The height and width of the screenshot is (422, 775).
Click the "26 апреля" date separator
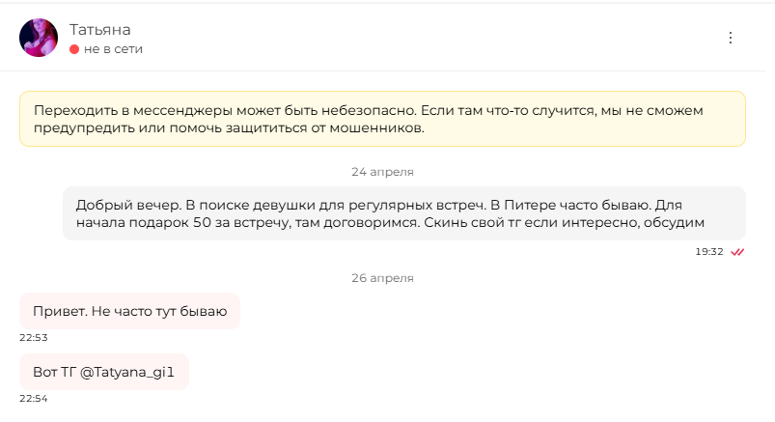[382, 278]
